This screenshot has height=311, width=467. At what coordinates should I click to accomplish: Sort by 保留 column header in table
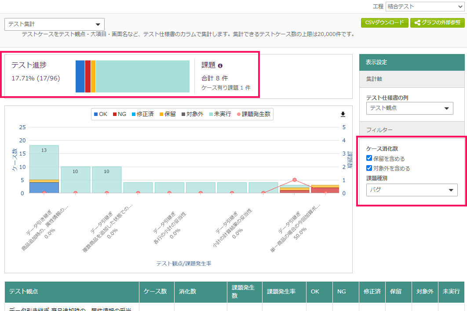[398, 292]
